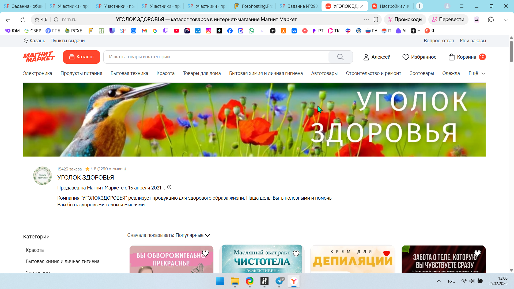Open the YouTube bookmark icon
The image size is (514, 289).
(x=176, y=31)
